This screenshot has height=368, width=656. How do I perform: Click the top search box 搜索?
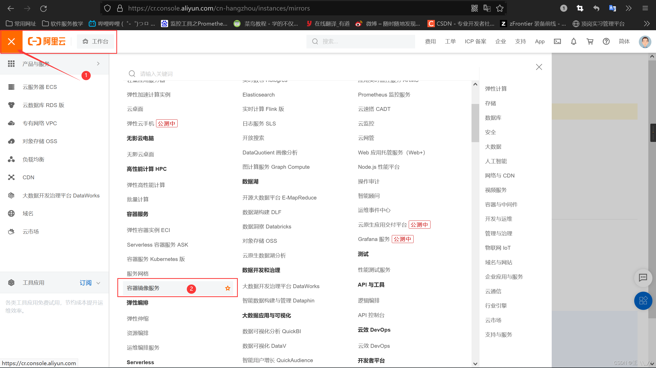click(x=361, y=41)
